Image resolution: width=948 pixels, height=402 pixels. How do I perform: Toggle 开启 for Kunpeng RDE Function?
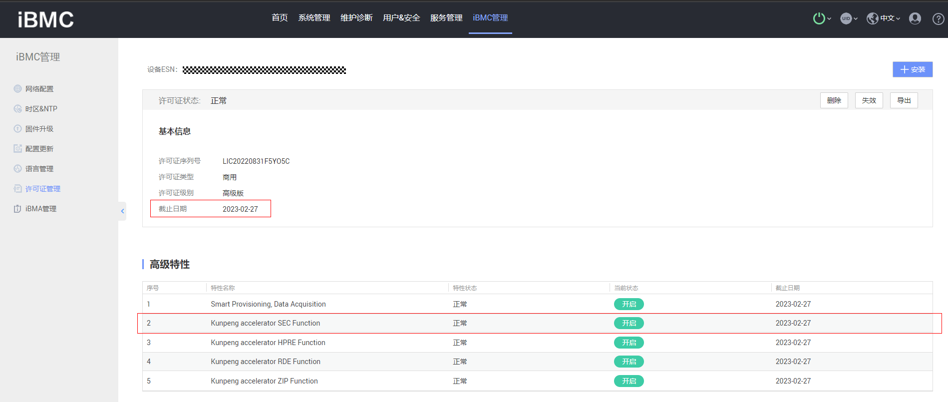(629, 362)
